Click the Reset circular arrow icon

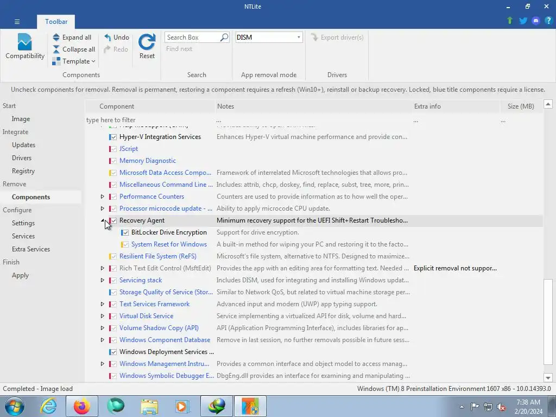point(147,42)
